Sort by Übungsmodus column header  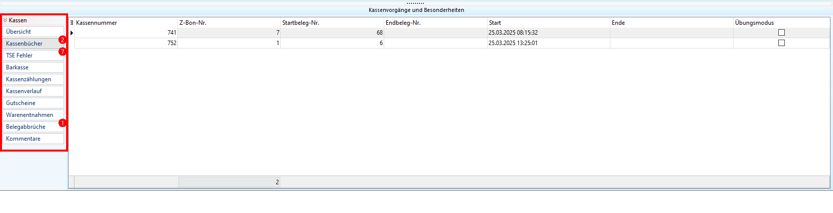coord(782,23)
